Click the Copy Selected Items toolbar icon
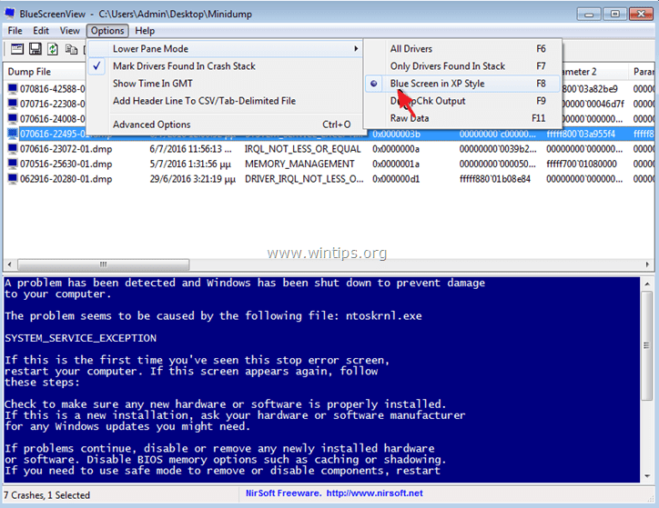 click(x=73, y=48)
